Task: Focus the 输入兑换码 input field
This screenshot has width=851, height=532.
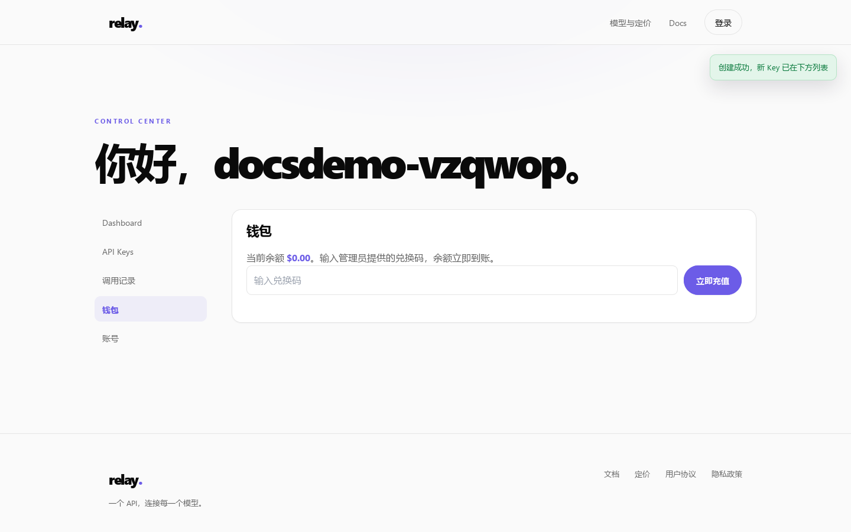Action: pyautogui.click(x=462, y=280)
